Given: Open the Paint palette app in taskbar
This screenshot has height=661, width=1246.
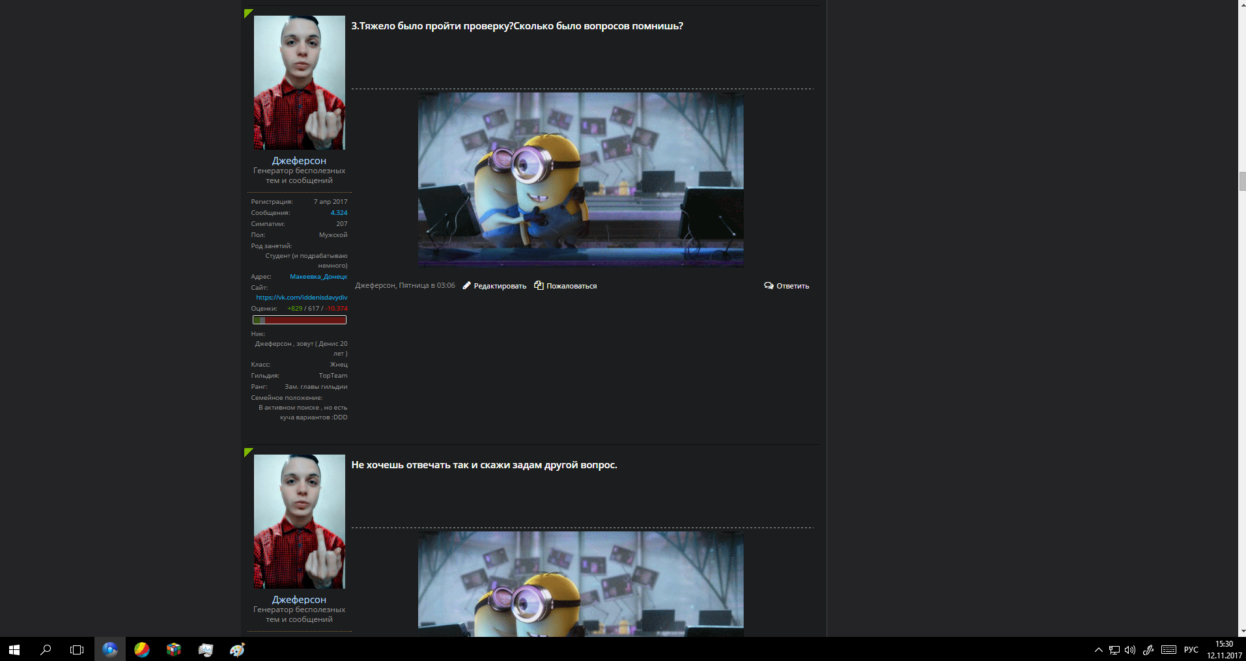Looking at the screenshot, I should (237, 649).
